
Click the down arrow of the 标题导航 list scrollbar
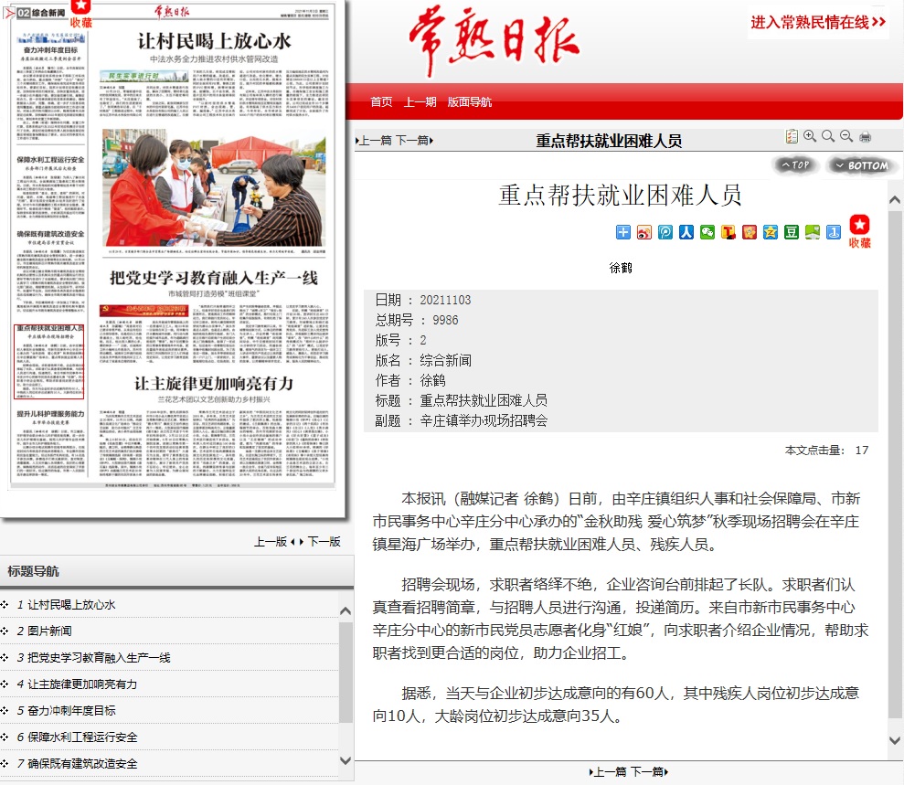click(x=346, y=761)
